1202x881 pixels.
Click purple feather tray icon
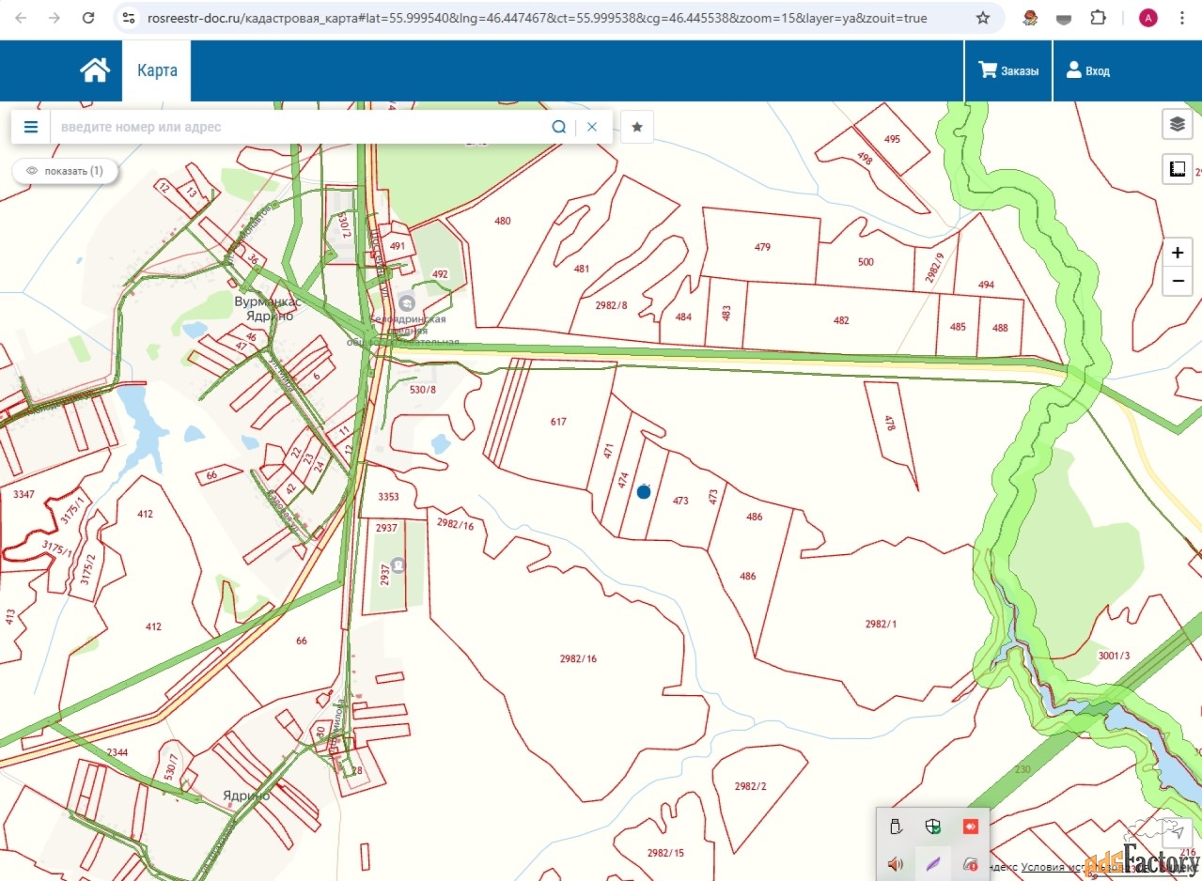click(932, 864)
